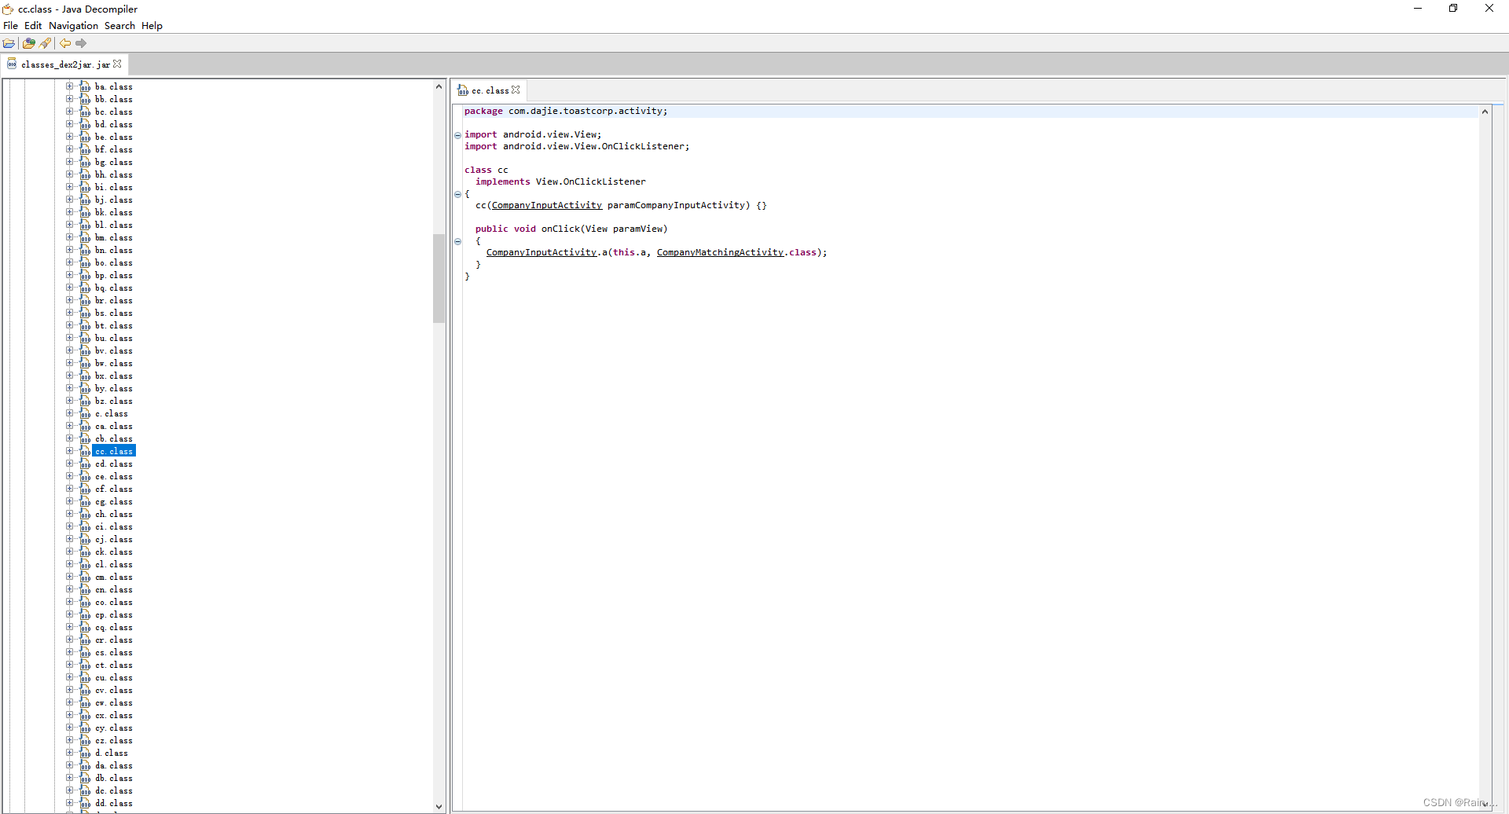Click the cn.class file icon
Viewport: 1509px width, 814px height.
(85, 589)
